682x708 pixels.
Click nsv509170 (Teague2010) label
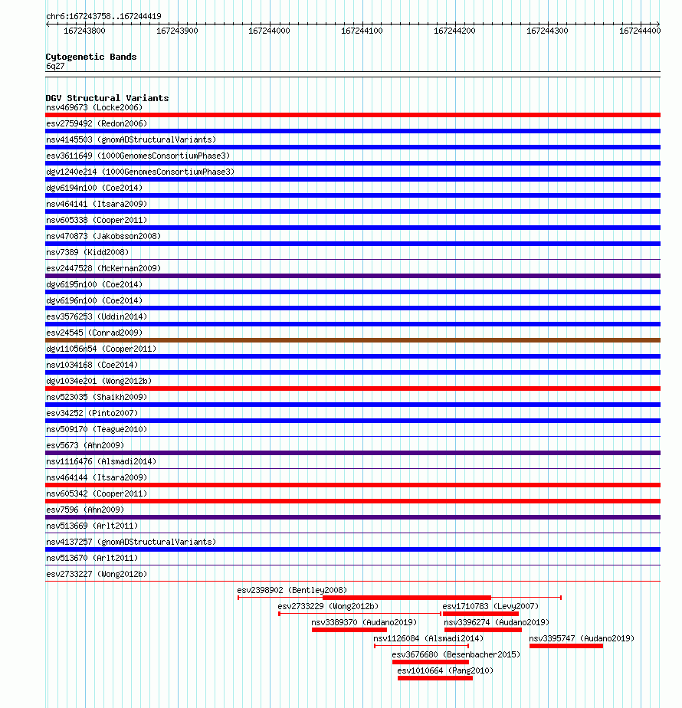click(97, 429)
